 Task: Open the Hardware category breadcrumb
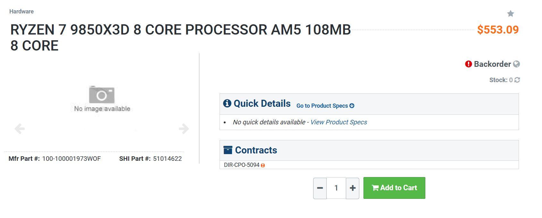(22, 11)
